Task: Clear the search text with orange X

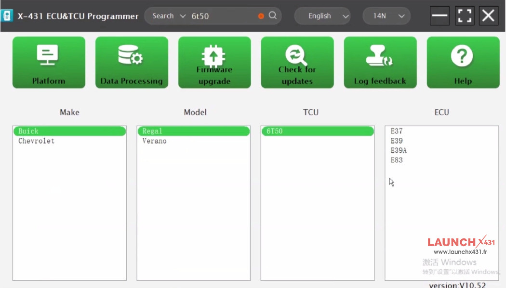Action: pyautogui.click(x=261, y=16)
